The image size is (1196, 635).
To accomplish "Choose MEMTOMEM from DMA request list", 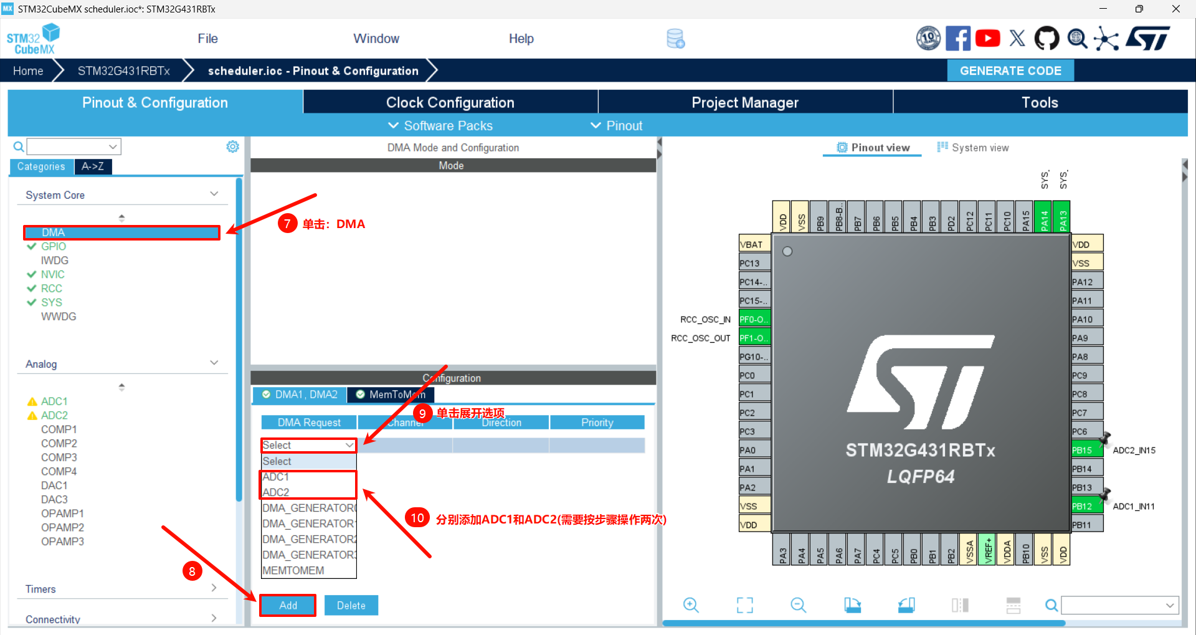I will [308, 570].
